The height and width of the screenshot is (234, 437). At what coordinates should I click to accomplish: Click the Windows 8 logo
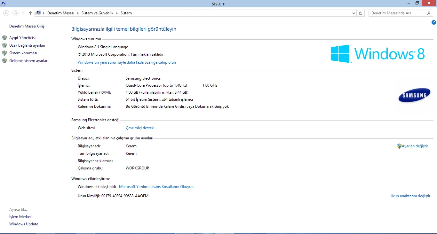[377, 54]
